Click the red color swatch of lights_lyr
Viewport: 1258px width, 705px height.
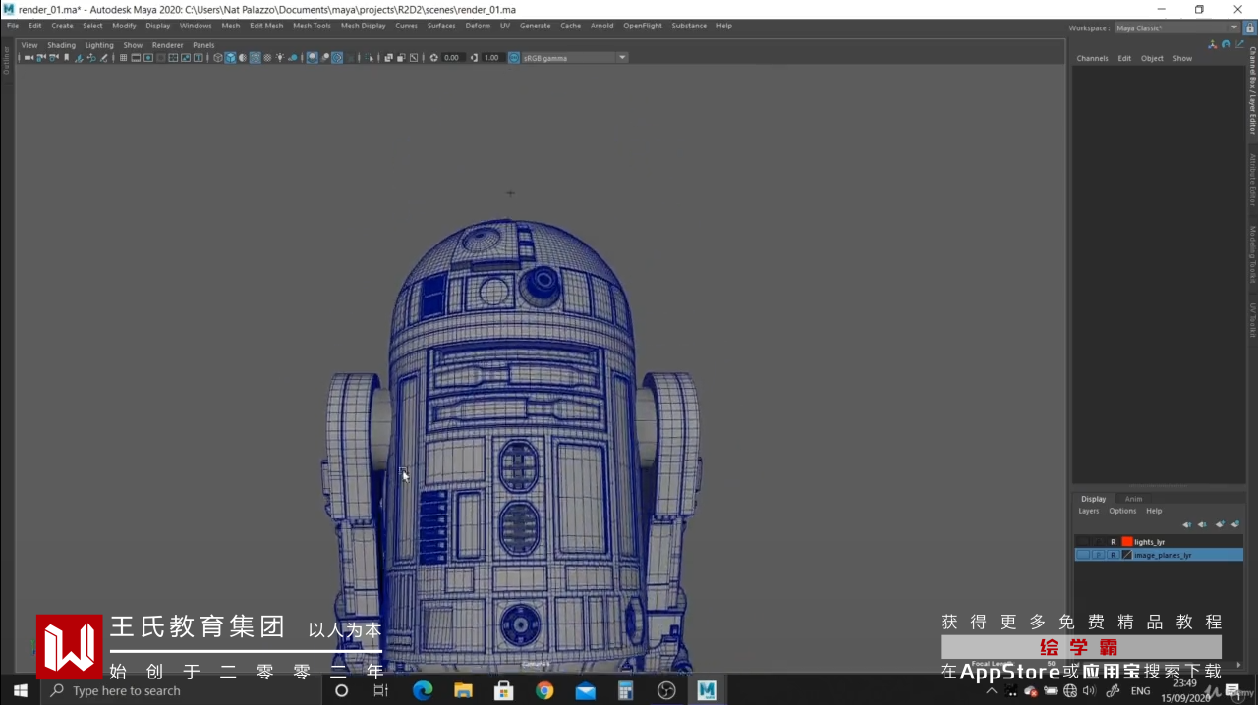[1126, 542]
